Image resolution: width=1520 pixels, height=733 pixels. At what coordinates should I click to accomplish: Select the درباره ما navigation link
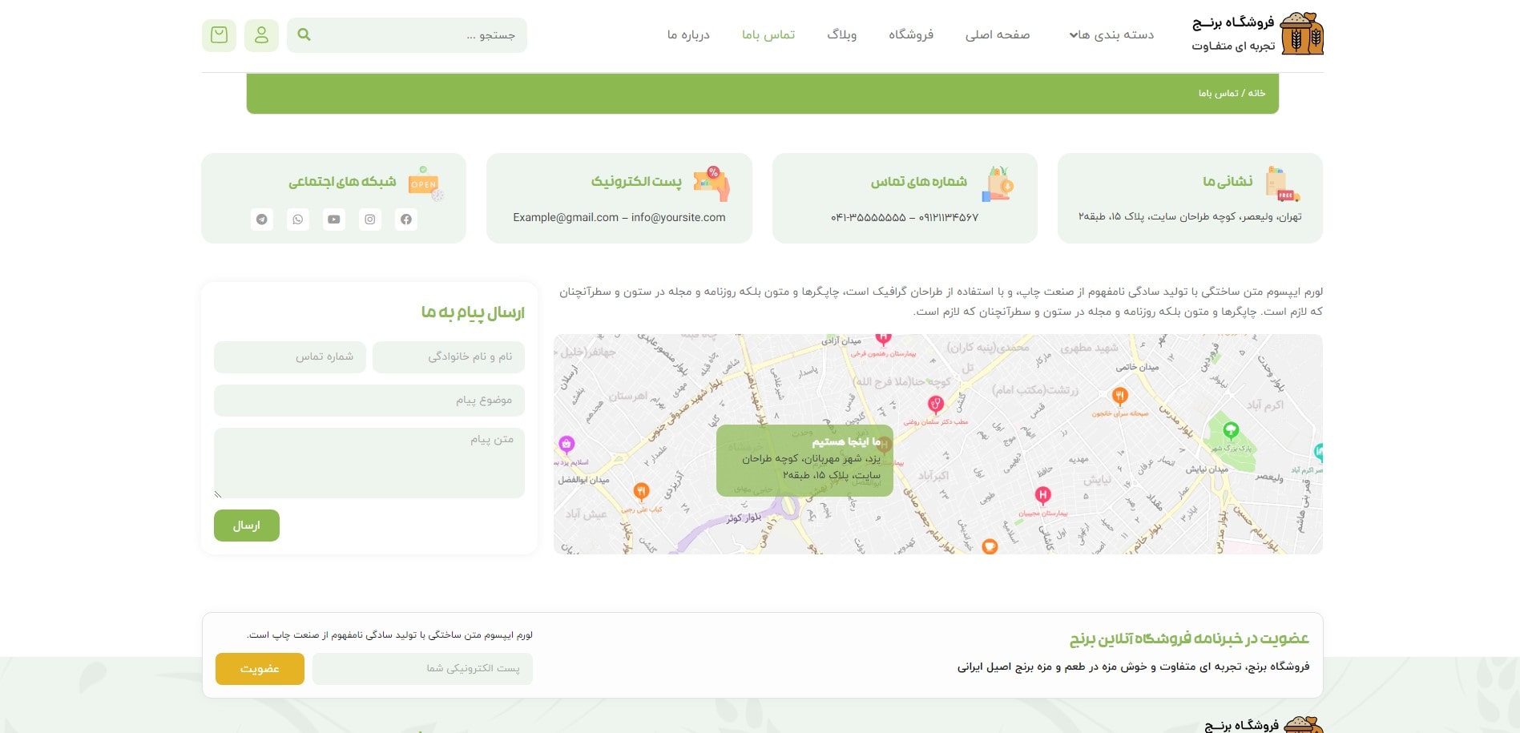click(685, 34)
